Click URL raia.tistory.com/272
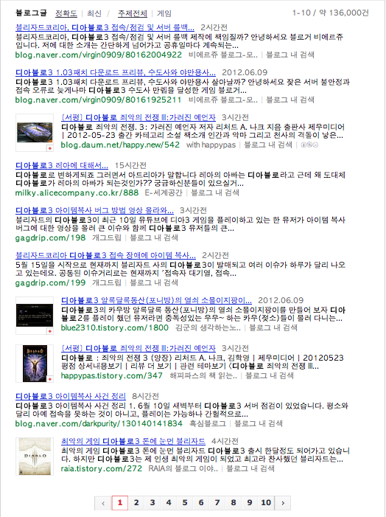The width and height of the screenshot is (386, 517). [x=102, y=468]
